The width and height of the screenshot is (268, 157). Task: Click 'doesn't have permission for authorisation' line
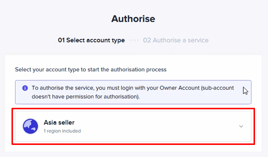(86, 97)
